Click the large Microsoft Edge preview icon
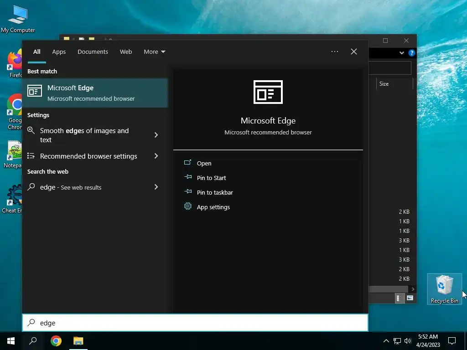The image size is (467, 350). click(268, 92)
